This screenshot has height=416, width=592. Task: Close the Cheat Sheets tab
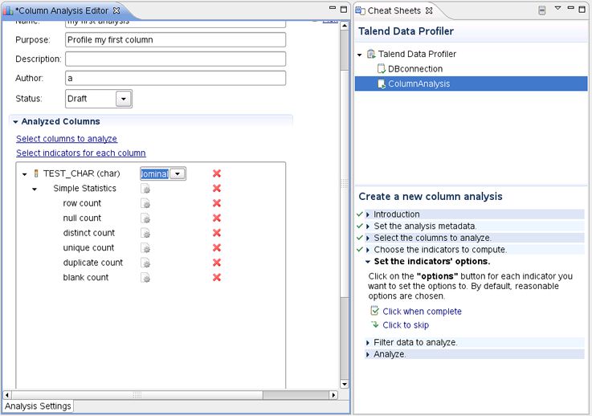point(429,10)
